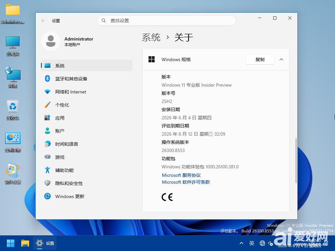Click the search magnifier icon
Image resolution: width=335 pixels, height=251 pixels.
104,21
